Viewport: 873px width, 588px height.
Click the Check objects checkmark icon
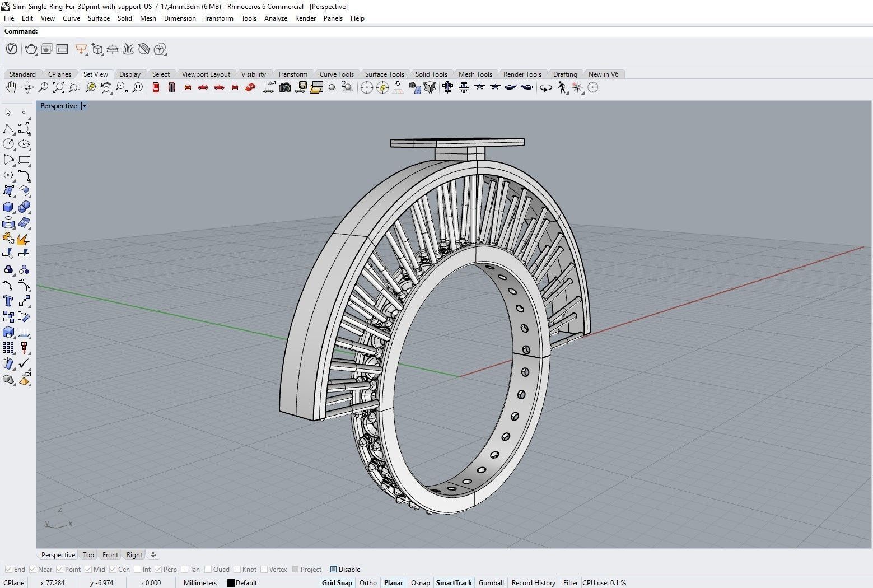[24, 363]
